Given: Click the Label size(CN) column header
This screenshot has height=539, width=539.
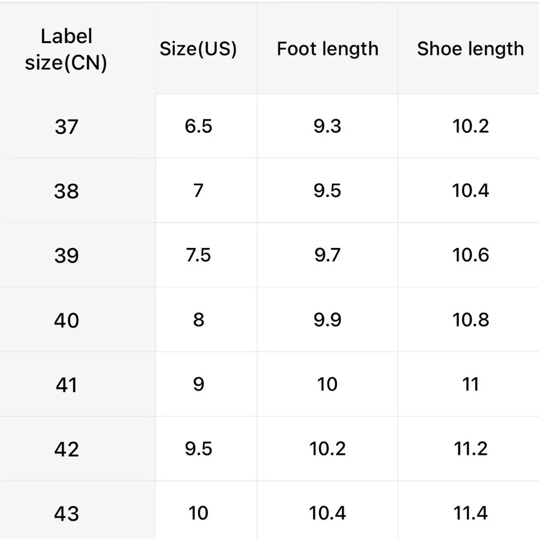Looking at the screenshot, I should 66,50.
